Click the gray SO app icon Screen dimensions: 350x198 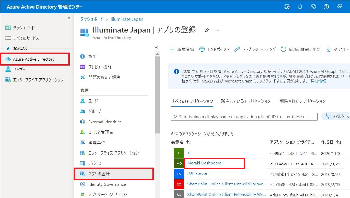(x=179, y=194)
